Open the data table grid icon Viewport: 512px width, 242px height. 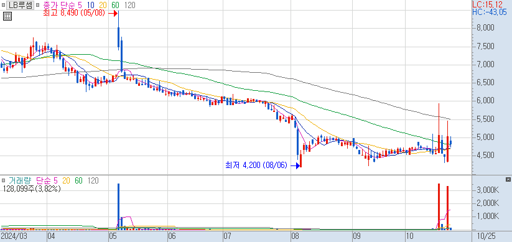click(7, 16)
